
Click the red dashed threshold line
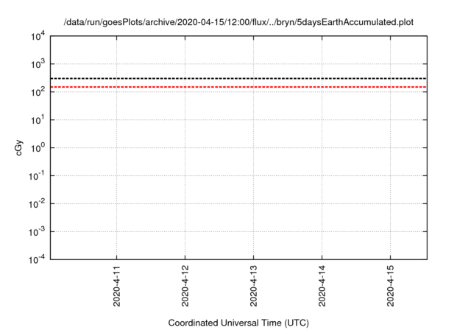pyautogui.click(x=238, y=87)
